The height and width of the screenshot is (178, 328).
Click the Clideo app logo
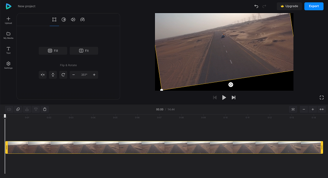[8, 6]
